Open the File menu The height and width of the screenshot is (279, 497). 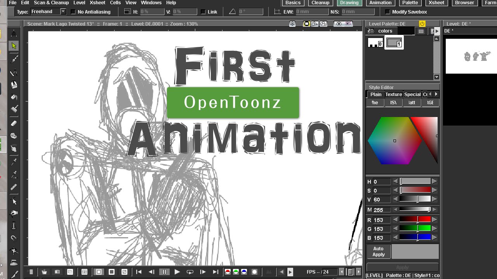click(x=12, y=3)
